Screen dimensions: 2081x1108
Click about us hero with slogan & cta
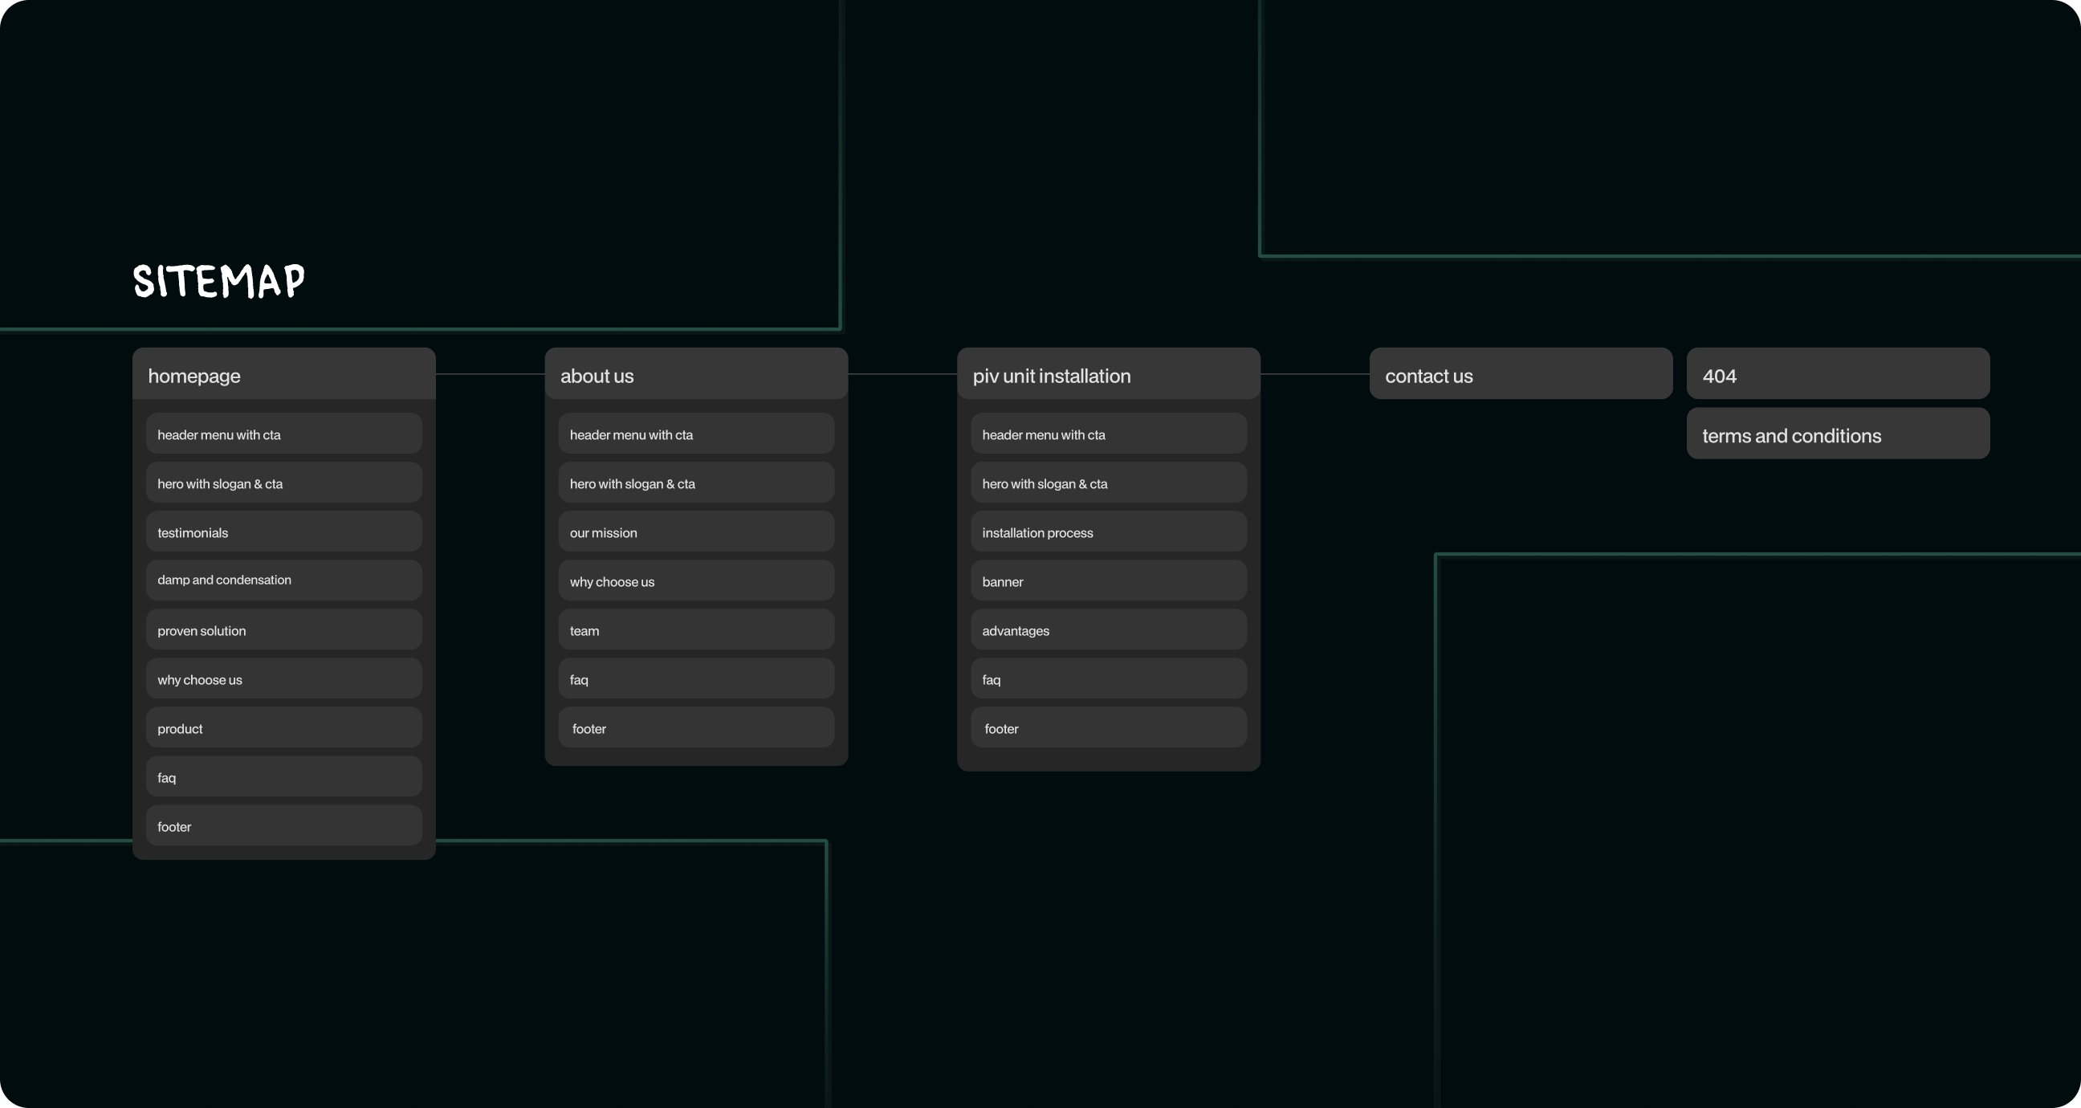tap(696, 483)
